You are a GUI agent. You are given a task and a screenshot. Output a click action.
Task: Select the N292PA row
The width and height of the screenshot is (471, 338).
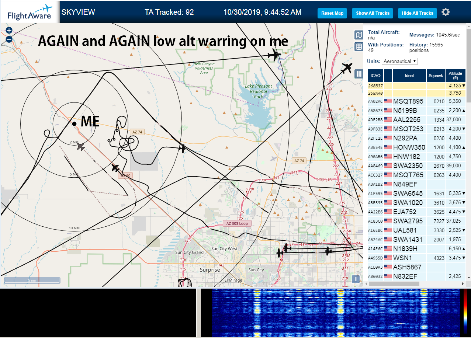pos(417,138)
